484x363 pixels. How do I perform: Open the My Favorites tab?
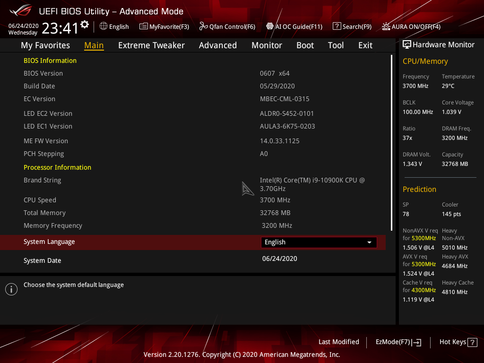coord(45,45)
